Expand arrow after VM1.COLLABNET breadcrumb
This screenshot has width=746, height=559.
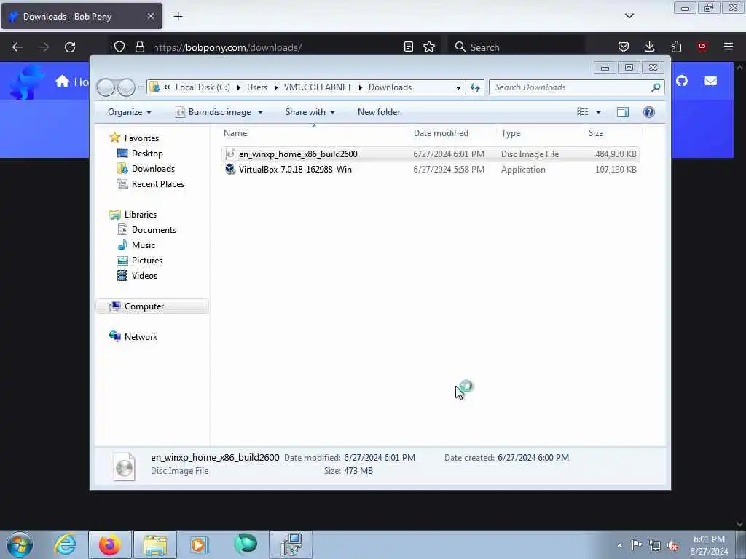tap(360, 87)
